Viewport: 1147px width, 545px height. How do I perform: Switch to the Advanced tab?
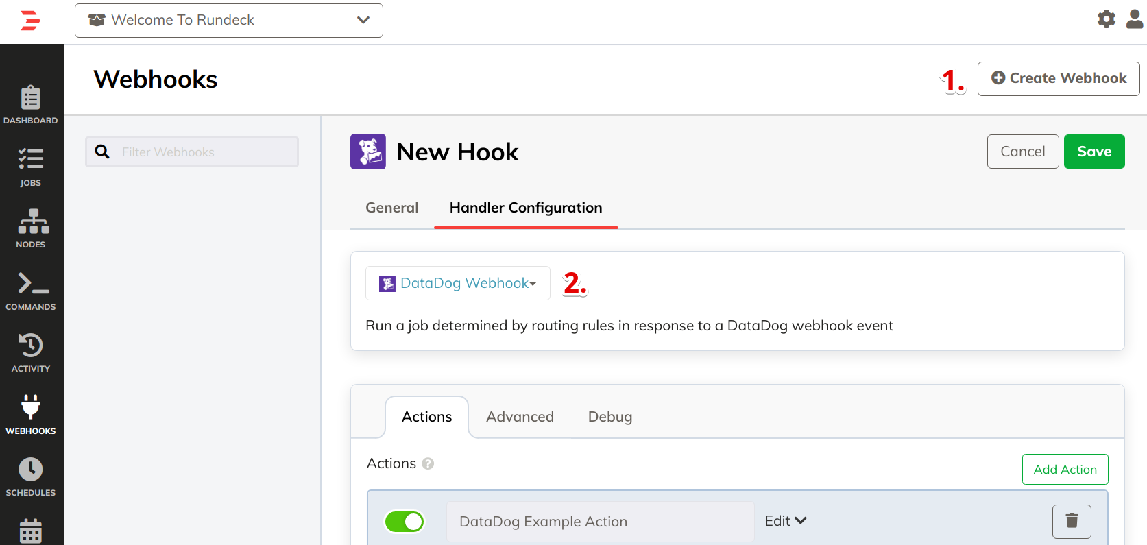(x=520, y=417)
